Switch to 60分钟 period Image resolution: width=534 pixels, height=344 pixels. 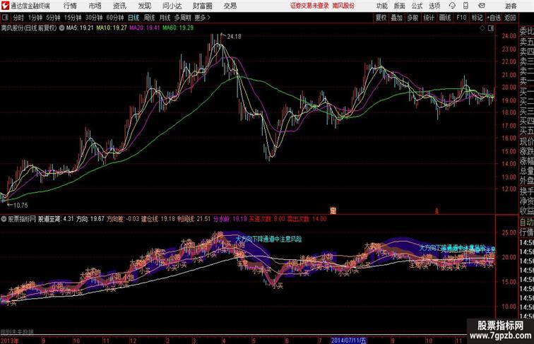point(115,18)
